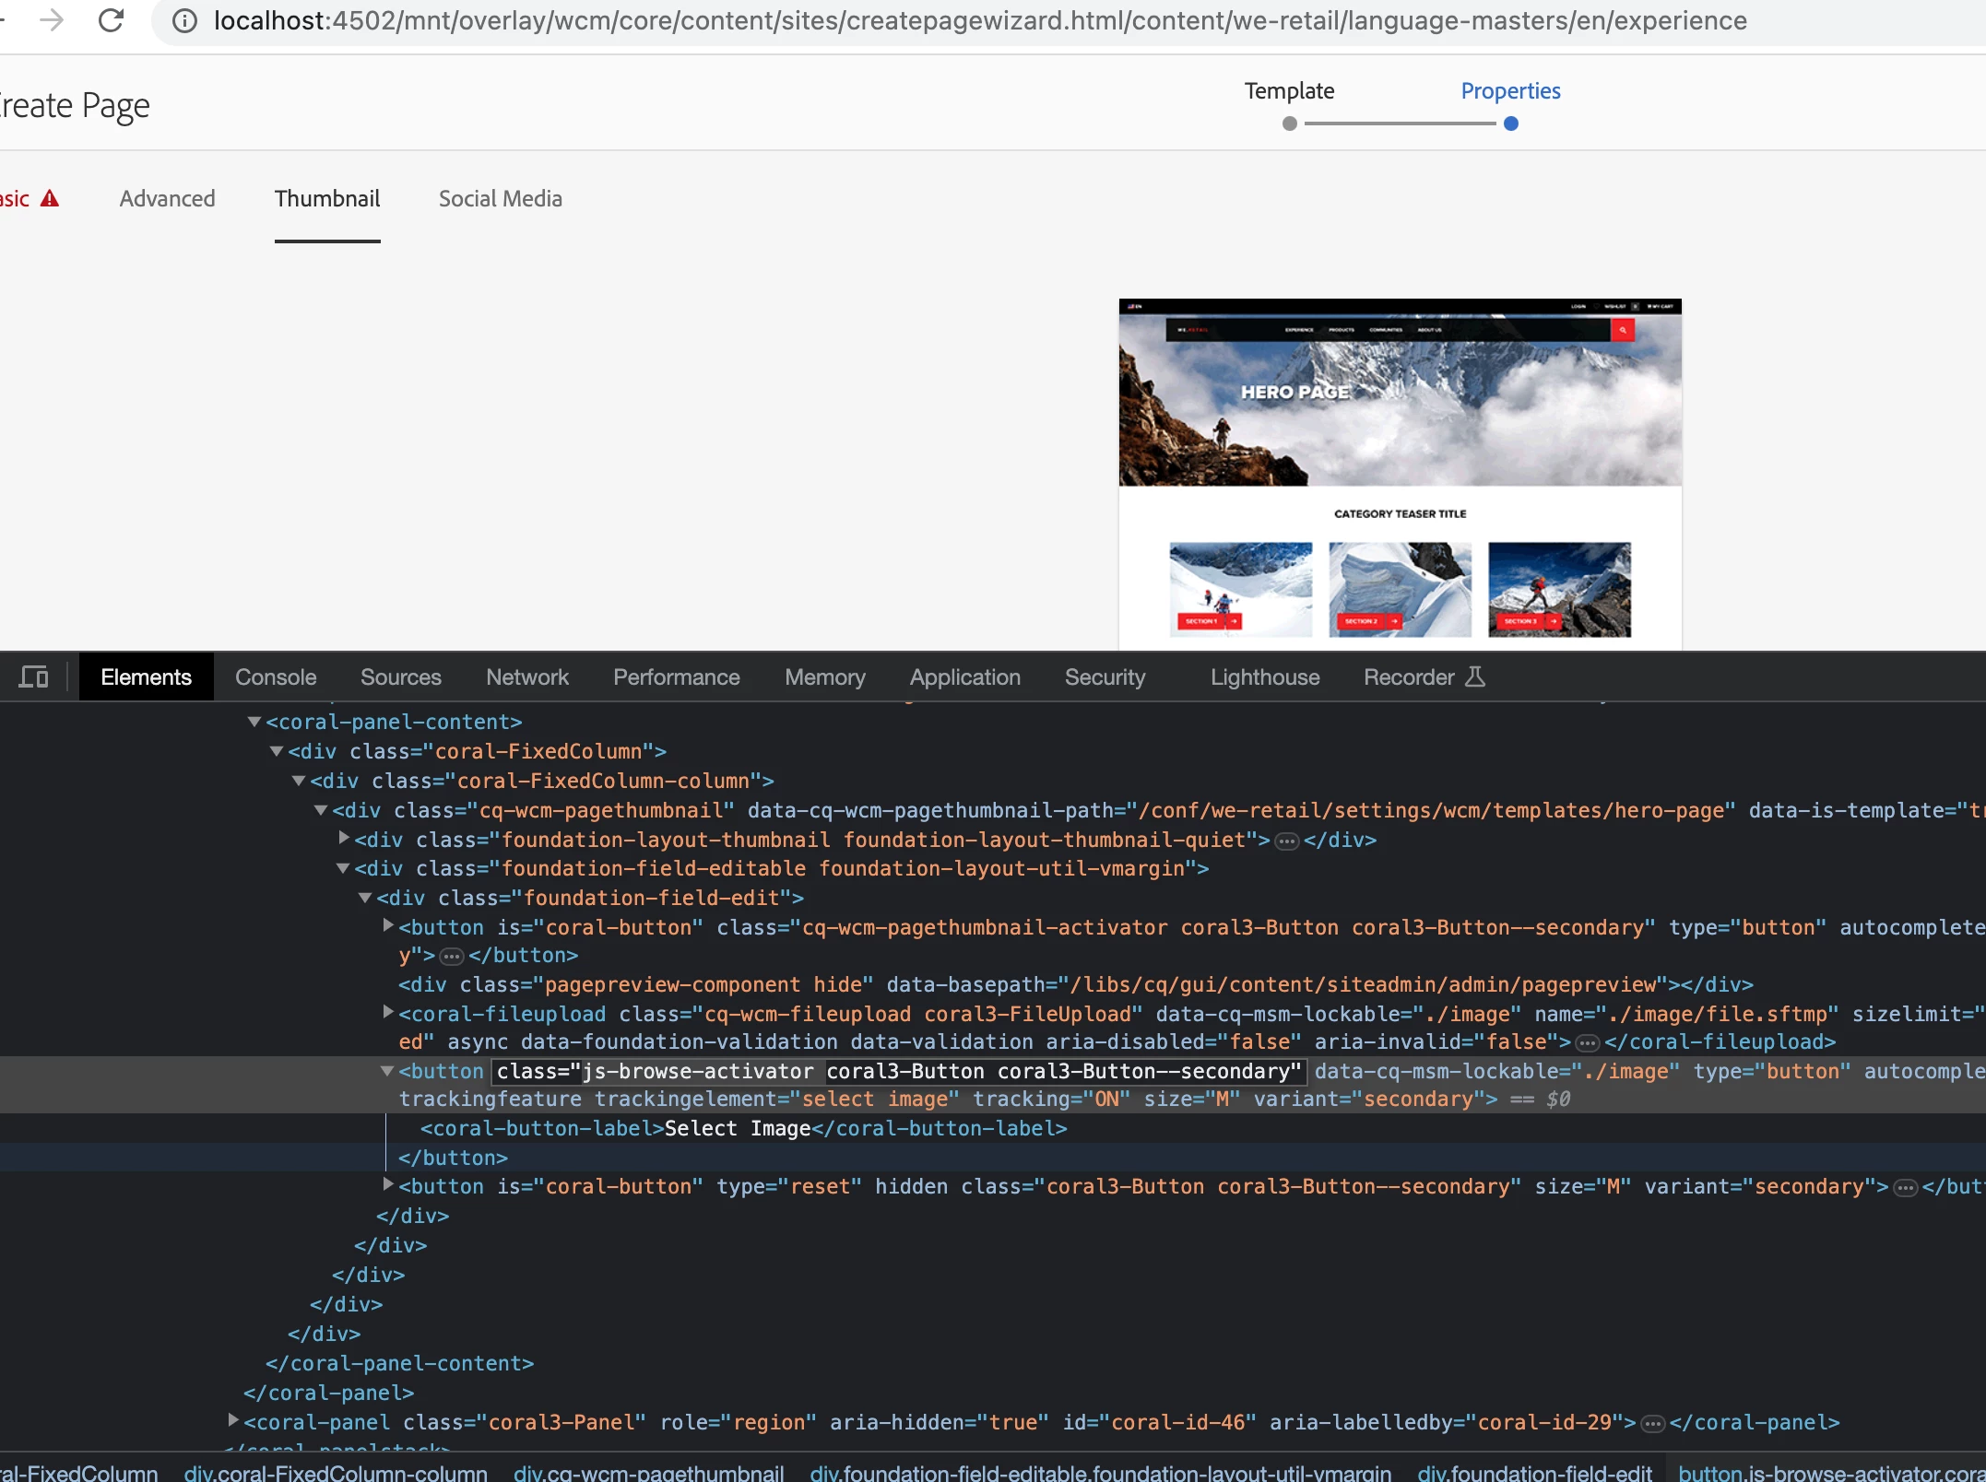Click the Template wizard step
Viewport: 1986px width, 1482px height.
[1289, 92]
